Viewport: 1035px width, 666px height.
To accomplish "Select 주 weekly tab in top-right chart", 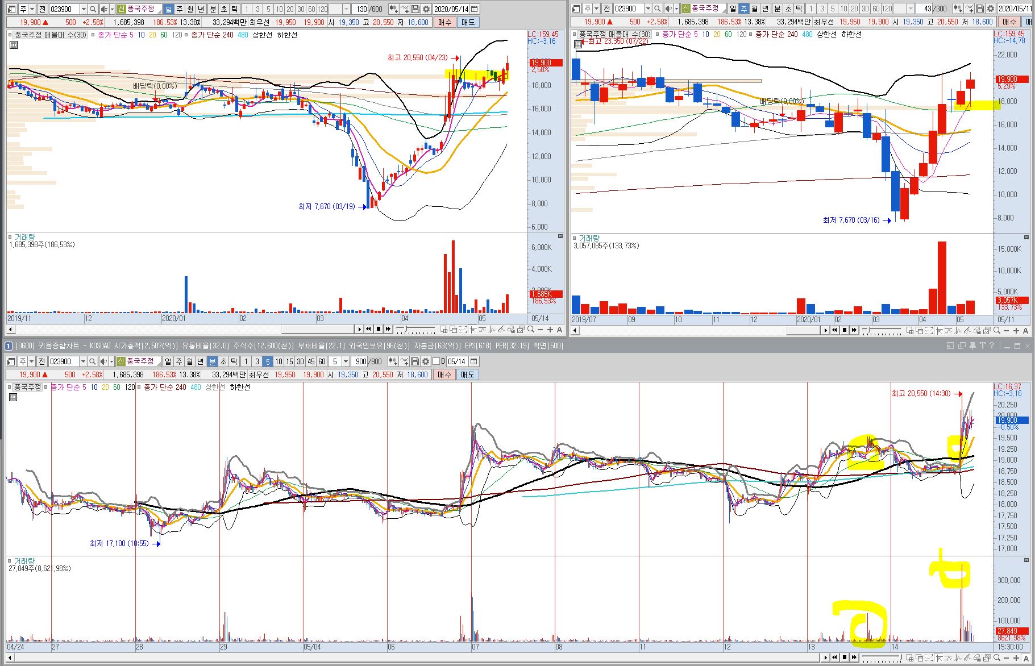I will pyautogui.click(x=743, y=9).
